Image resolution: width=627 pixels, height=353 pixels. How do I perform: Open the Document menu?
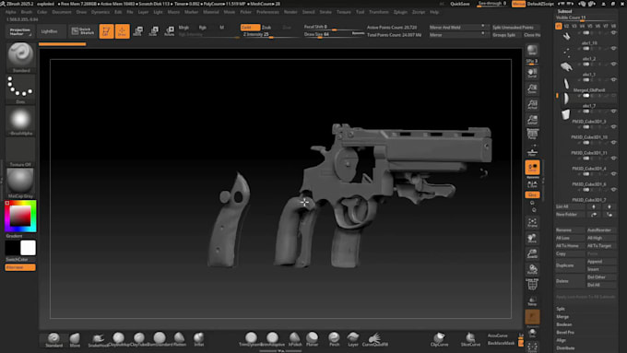pos(62,12)
